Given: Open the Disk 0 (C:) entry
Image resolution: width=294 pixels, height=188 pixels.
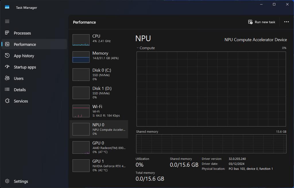Looking at the screenshot, I should pos(99,74).
